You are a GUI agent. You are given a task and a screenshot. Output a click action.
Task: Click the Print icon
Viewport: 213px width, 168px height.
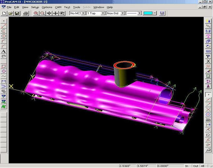coord(26,13)
